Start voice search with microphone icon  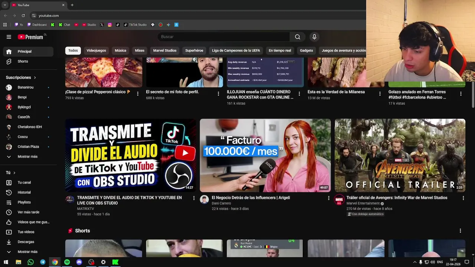tap(314, 37)
